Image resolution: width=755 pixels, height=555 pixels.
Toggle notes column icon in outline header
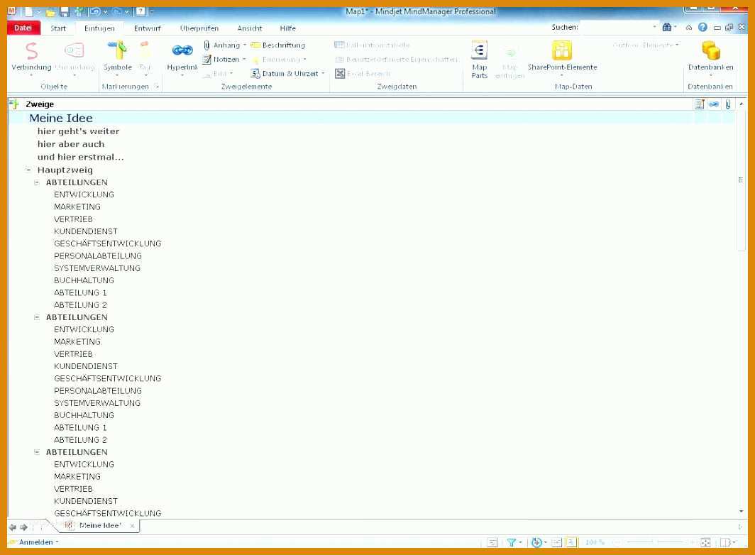(700, 104)
